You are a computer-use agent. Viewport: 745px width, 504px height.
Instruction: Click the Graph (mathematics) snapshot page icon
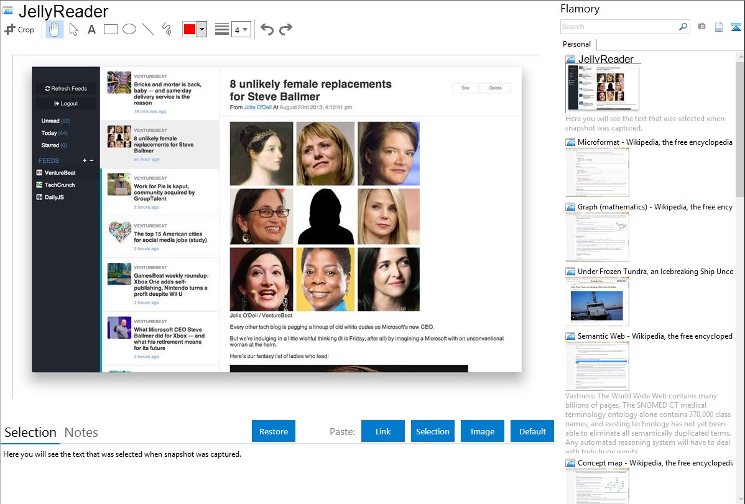570,207
